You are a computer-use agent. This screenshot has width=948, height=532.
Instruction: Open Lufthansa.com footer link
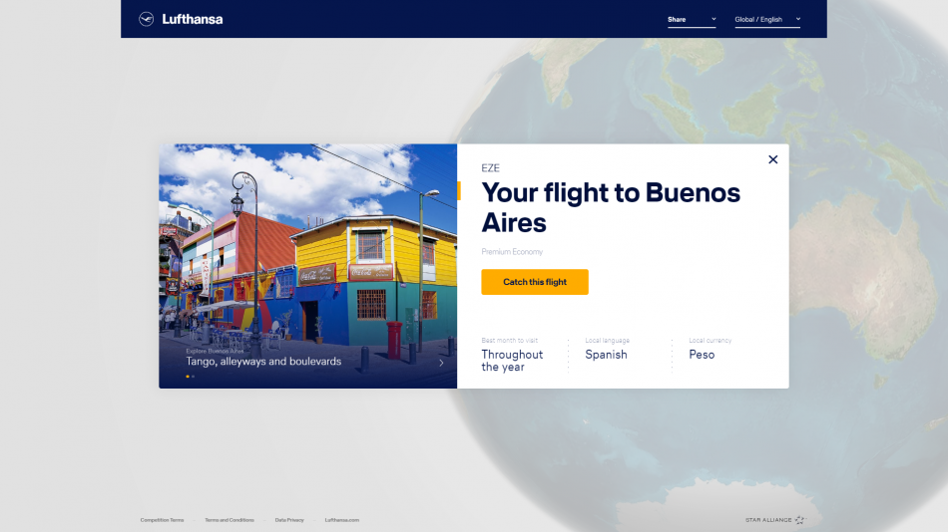click(341, 520)
